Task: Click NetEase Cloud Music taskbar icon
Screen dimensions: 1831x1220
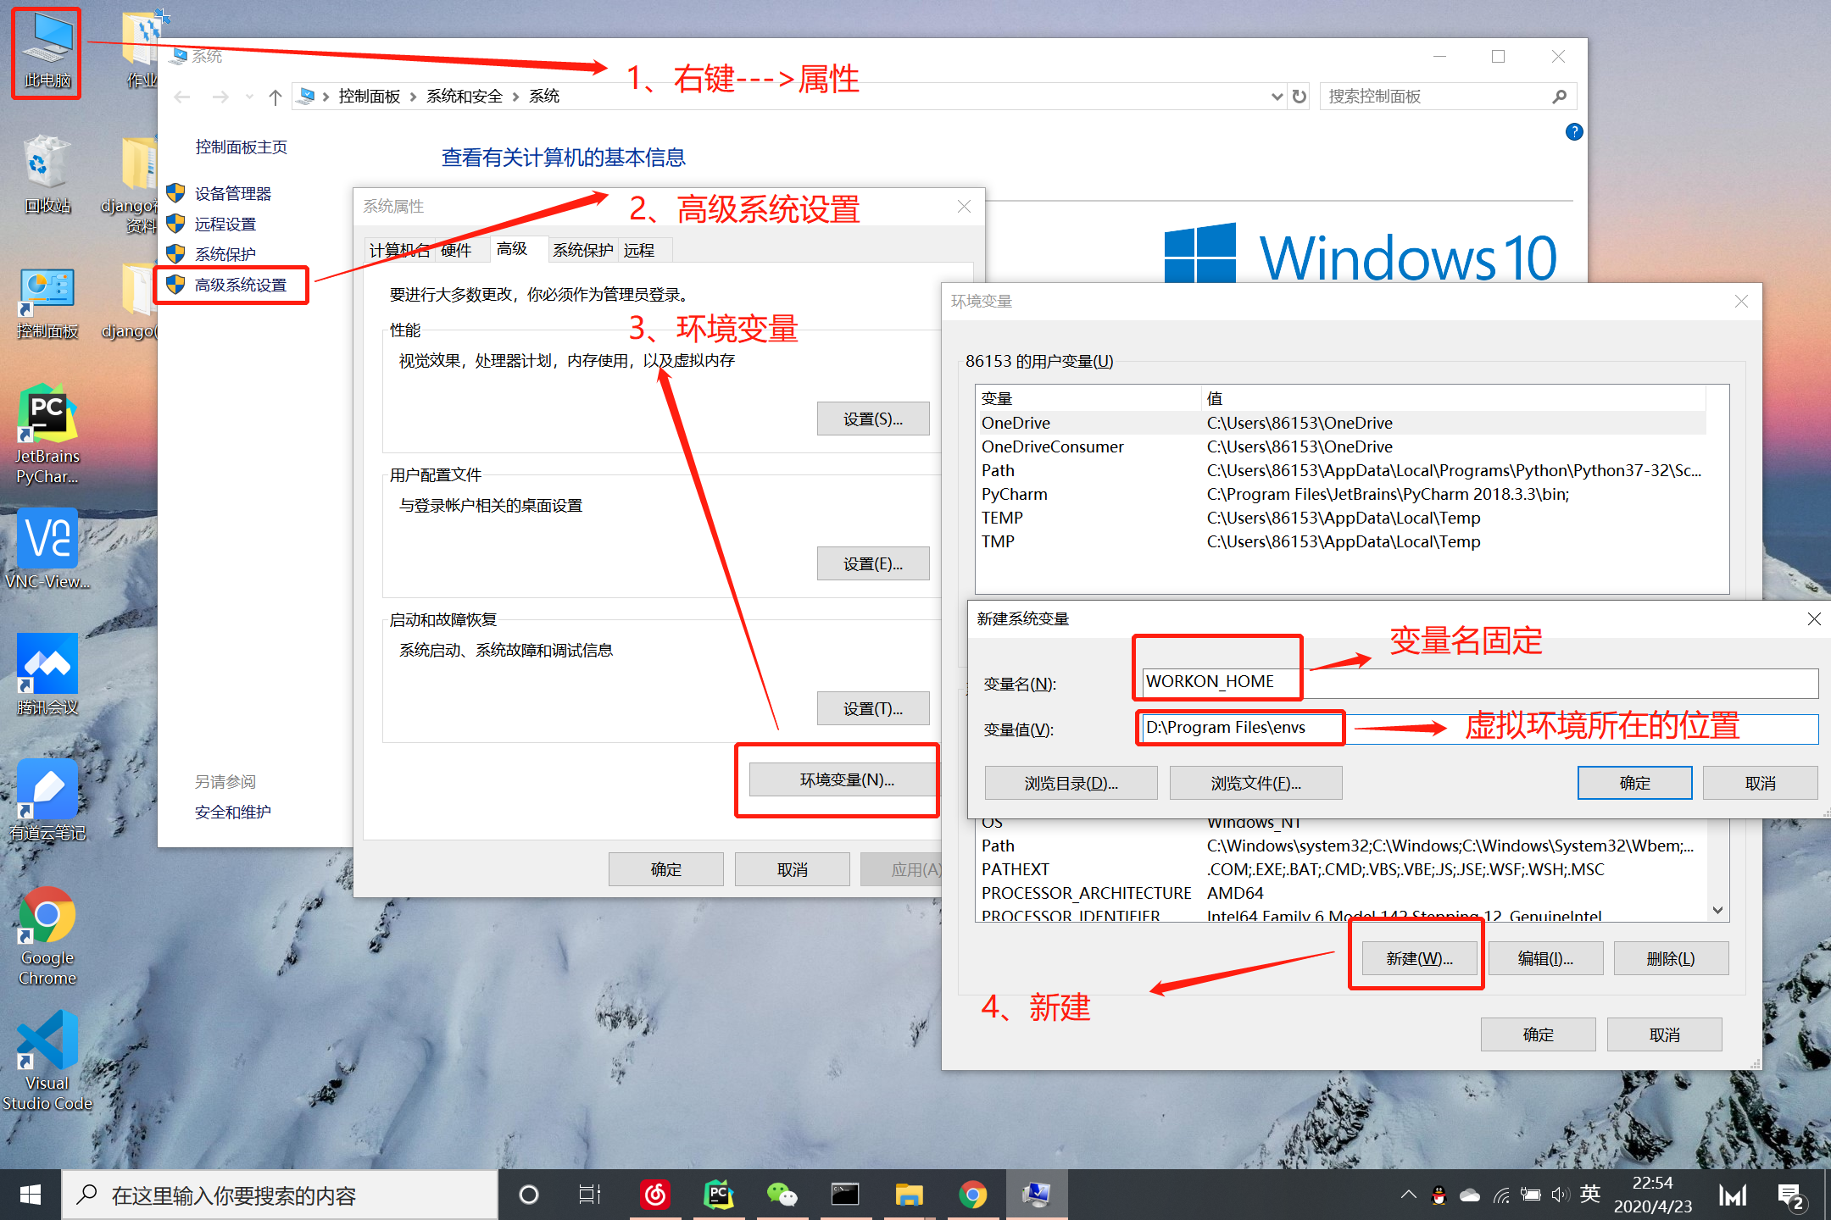Action: (655, 1195)
